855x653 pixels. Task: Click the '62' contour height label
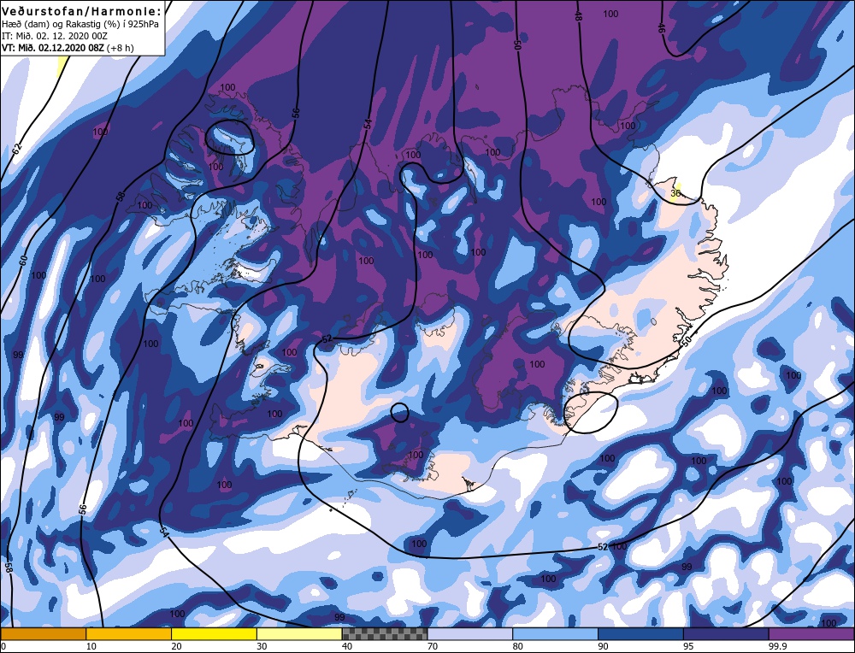[16, 150]
